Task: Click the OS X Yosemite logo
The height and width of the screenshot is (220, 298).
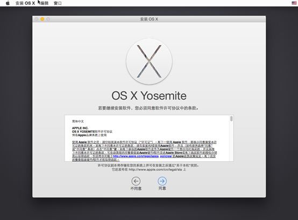Action: tap(149, 61)
